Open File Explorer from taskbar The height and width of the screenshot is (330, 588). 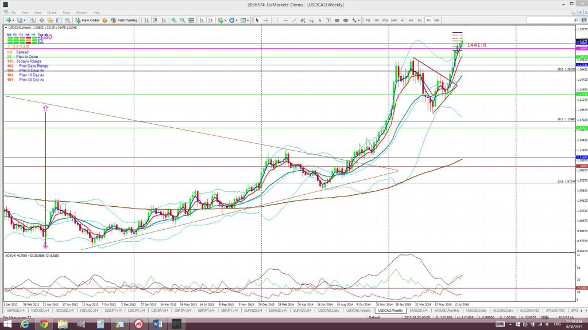(63, 324)
